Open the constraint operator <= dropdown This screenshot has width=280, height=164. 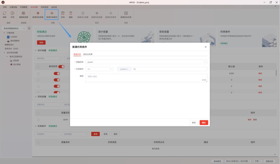(x=99, y=69)
